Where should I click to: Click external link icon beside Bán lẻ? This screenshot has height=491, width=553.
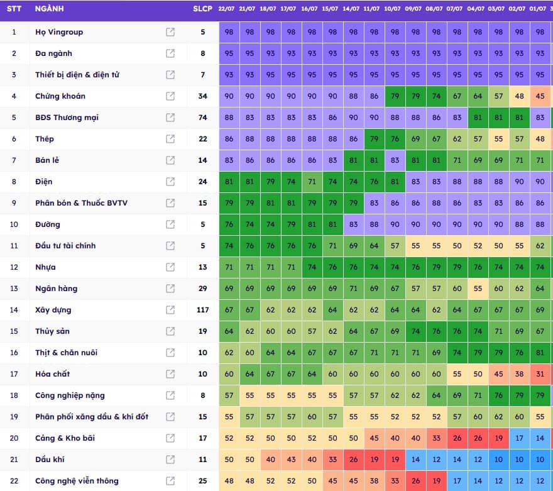tap(170, 160)
